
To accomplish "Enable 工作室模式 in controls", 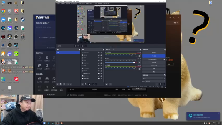I will click(154, 66).
